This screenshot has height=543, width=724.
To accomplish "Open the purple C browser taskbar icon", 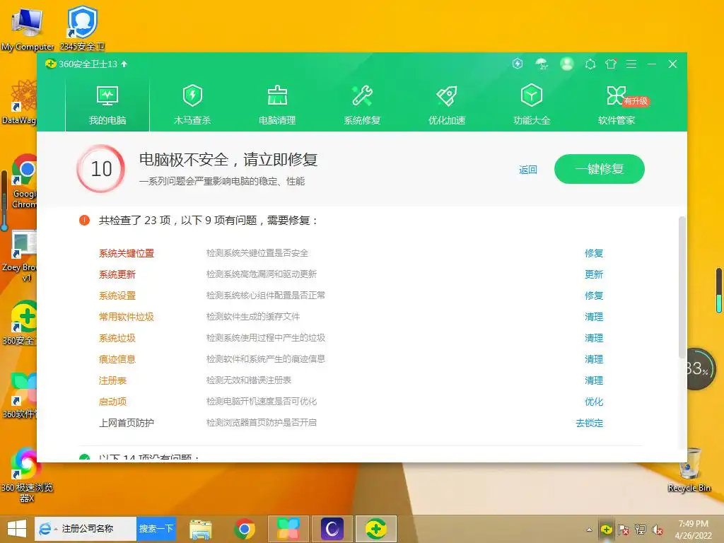I will point(332,529).
